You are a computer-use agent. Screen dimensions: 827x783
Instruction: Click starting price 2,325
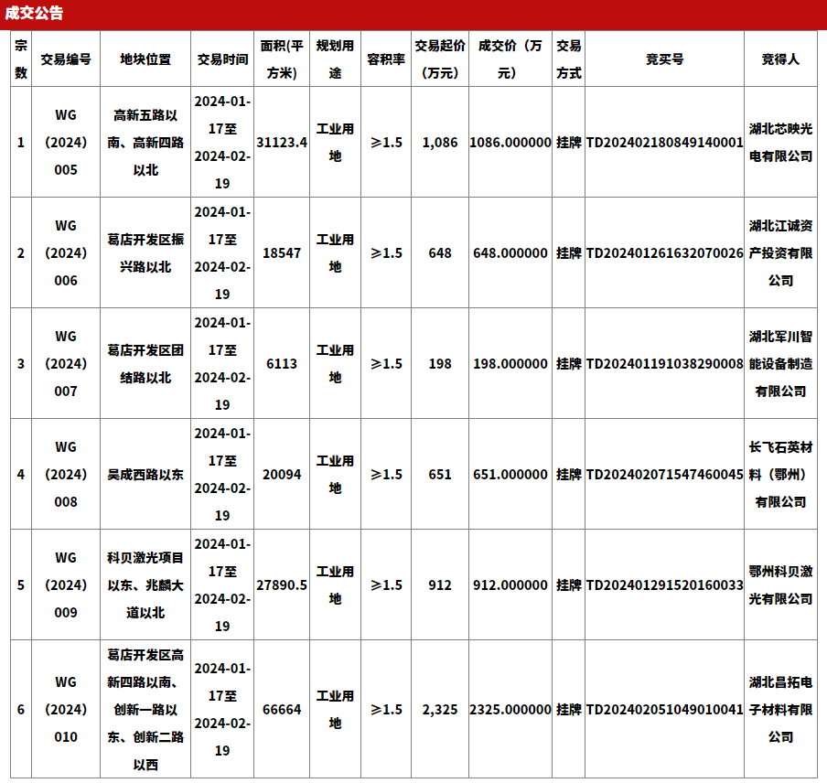pos(440,710)
